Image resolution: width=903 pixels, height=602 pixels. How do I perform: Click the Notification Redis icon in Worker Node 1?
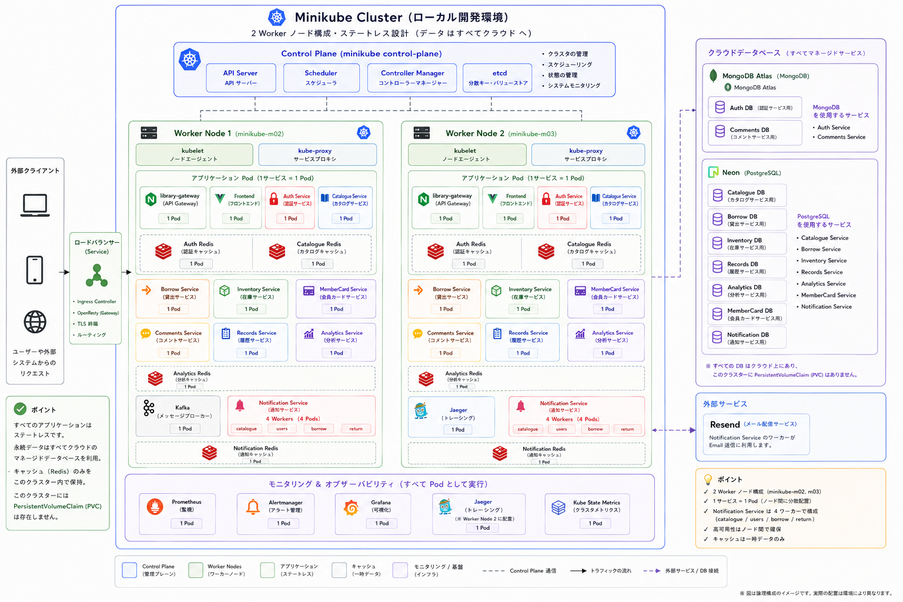209,453
